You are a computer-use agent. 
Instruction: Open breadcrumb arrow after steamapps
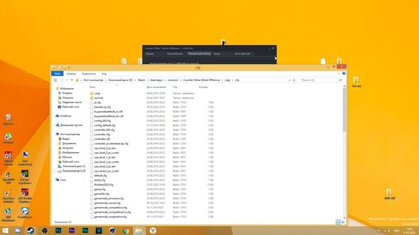(x=165, y=80)
